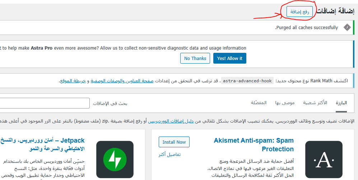358x180 pixels.
Task: Click the Astra Pro bold text in notice
Action: click(x=42, y=48)
